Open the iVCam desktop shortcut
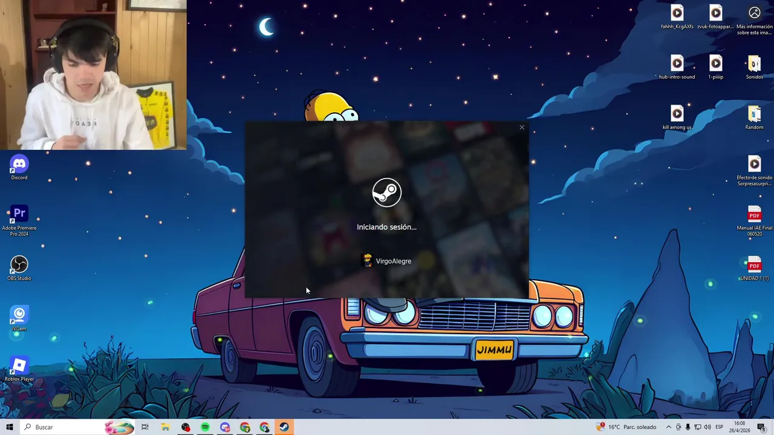The image size is (774, 435). point(19,318)
